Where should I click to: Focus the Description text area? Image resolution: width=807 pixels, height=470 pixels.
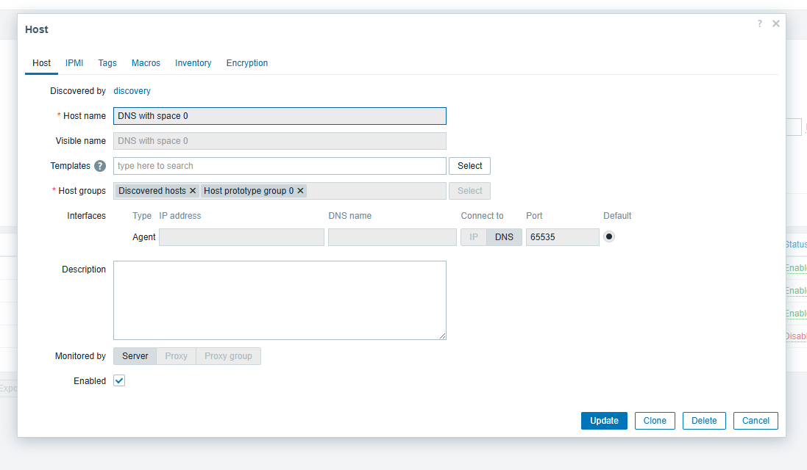(x=280, y=300)
